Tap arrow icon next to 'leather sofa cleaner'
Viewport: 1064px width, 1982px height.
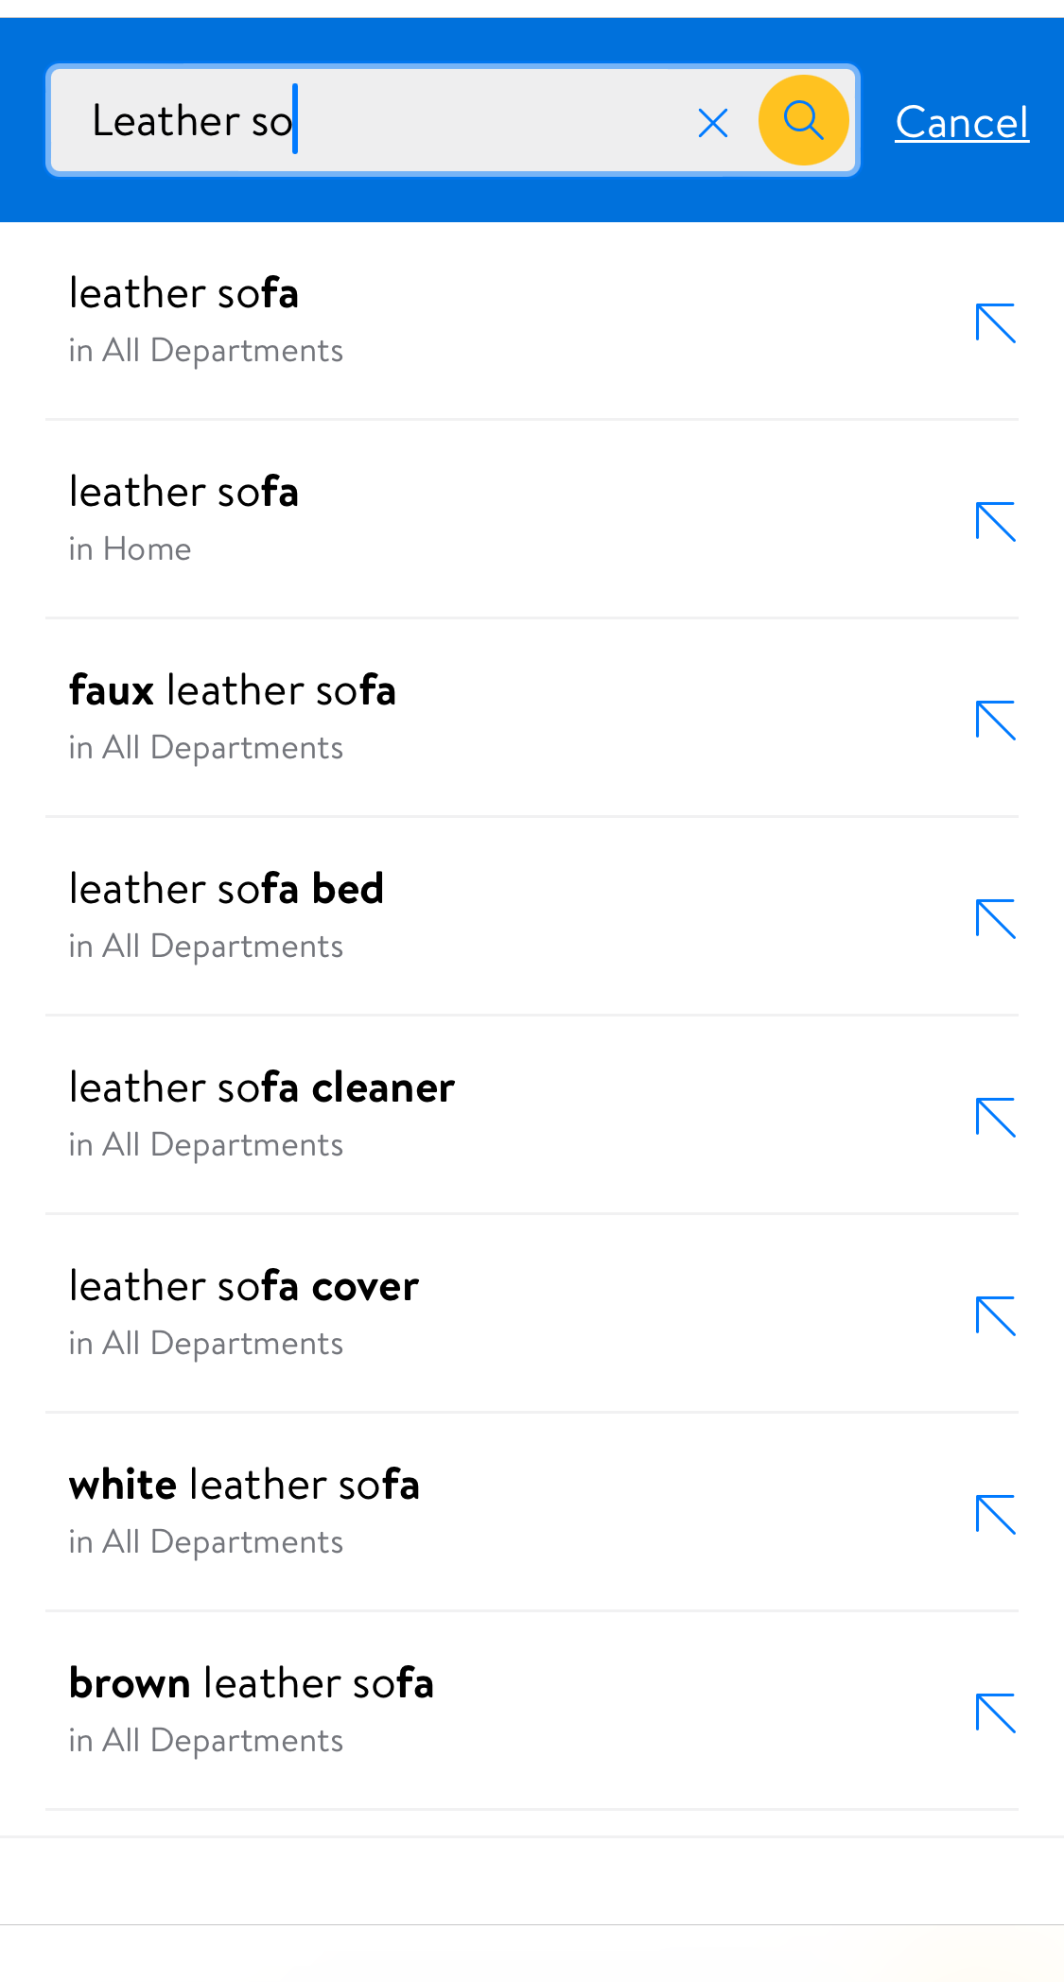(x=995, y=1118)
